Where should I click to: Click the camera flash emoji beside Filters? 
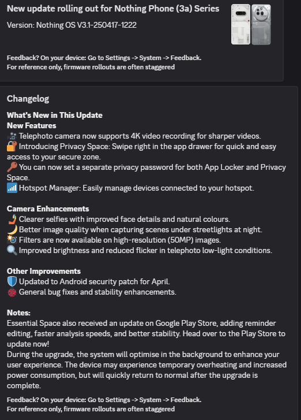(12, 240)
